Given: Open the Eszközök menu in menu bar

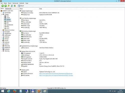Looking at the screenshot, I should click(22, 3).
